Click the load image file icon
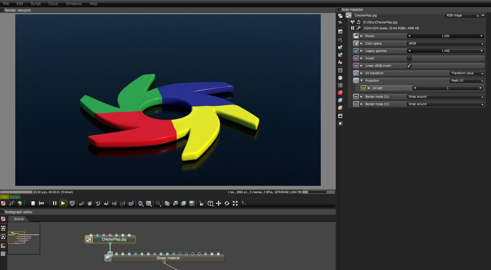The height and width of the screenshot is (270, 491). pyautogui.click(x=353, y=22)
